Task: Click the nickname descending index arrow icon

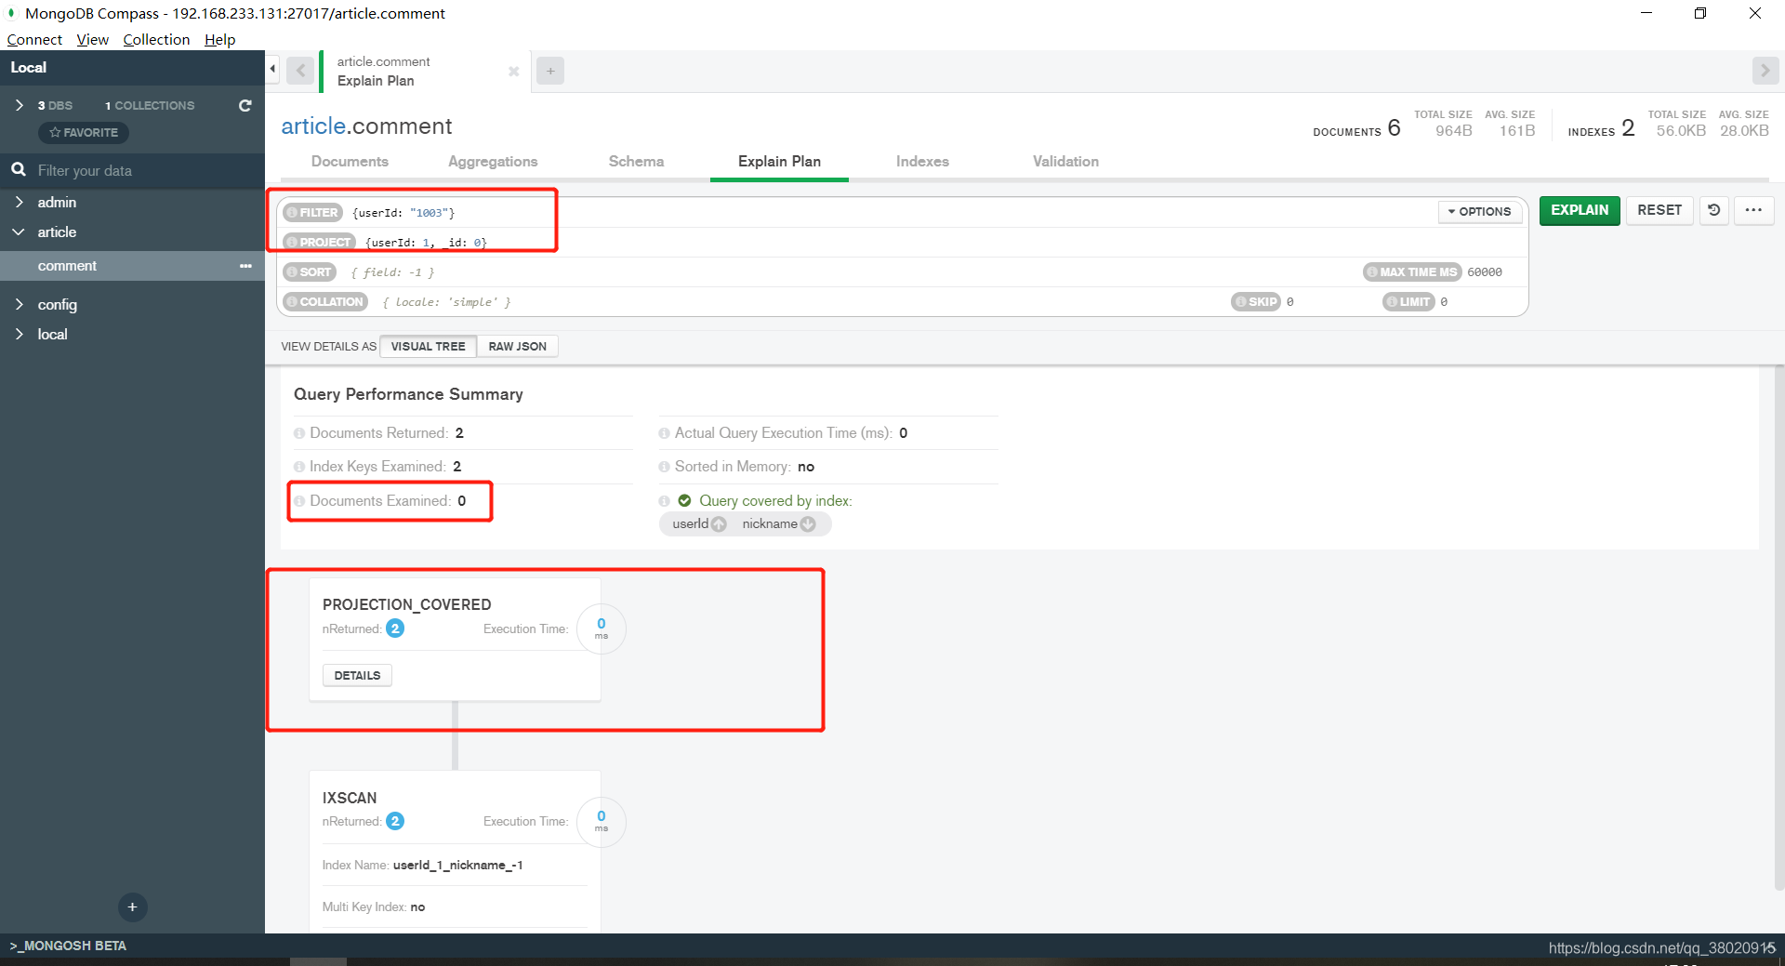Action: 808,524
